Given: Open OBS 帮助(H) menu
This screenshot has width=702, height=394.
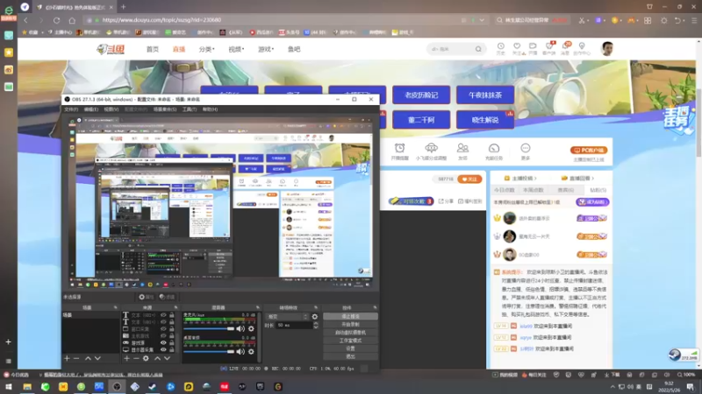Looking at the screenshot, I should tap(210, 109).
